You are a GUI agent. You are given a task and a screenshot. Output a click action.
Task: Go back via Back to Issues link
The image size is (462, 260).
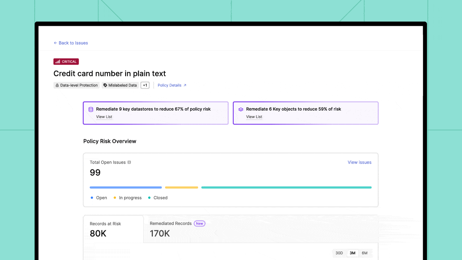coord(71,43)
